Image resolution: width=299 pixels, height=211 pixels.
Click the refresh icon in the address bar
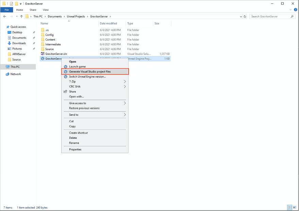click(x=245, y=16)
